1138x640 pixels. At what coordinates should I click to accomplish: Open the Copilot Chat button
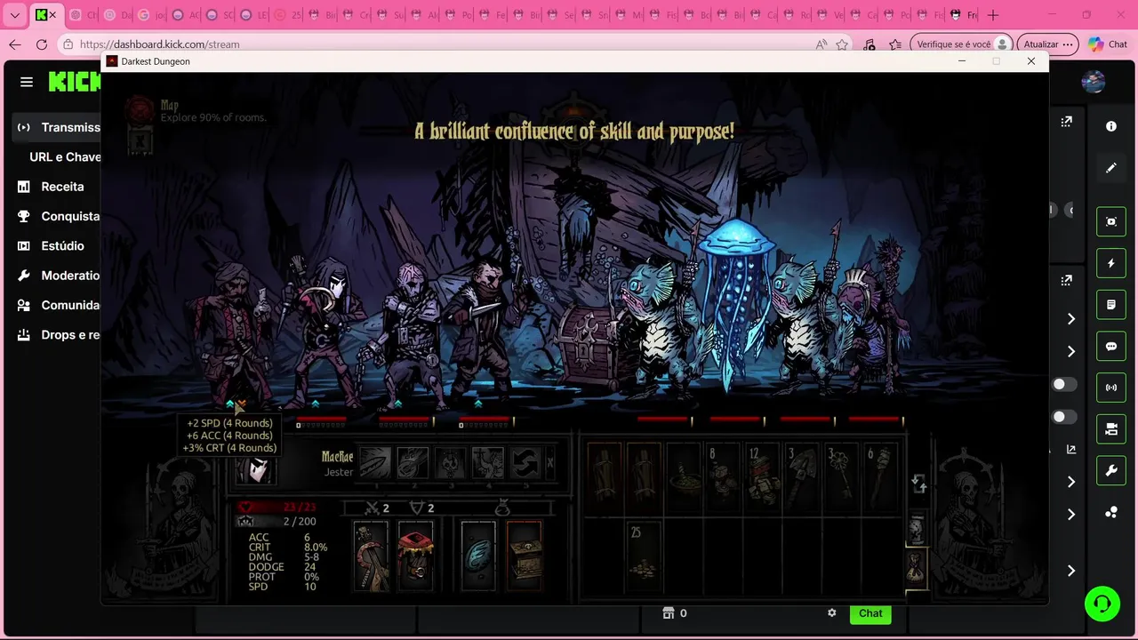1109,44
